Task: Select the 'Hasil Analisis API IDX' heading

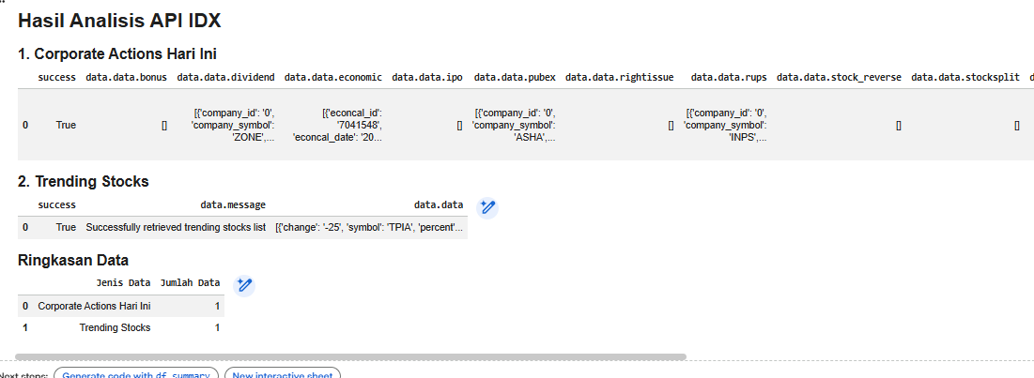Action: tap(119, 21)
